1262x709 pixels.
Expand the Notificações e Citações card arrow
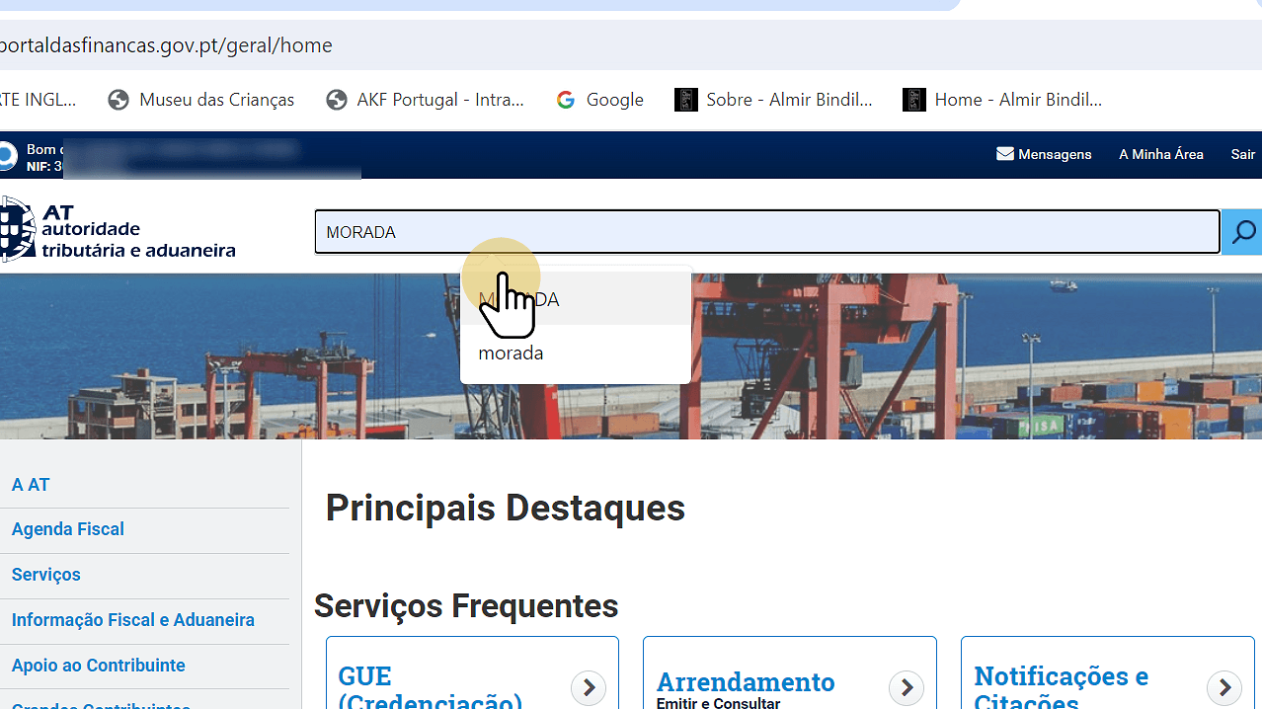click(x=1224, y=687)
